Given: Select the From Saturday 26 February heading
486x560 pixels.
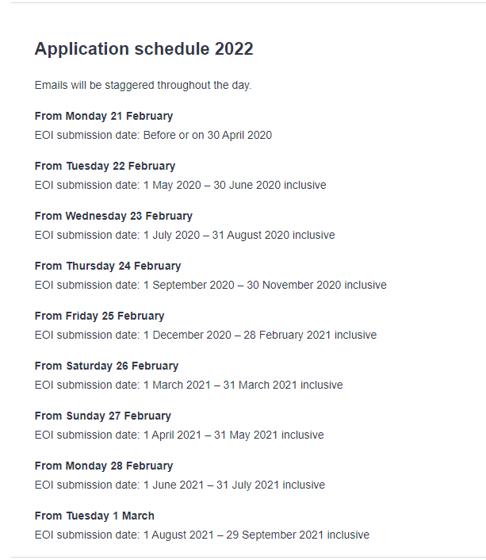Looking at the screenshot, I should coord(106,366).
